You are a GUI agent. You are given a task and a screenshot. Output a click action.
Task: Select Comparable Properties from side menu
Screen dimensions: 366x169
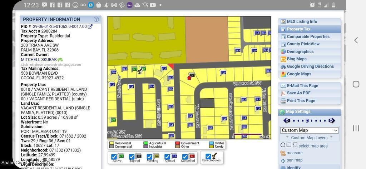tap(308, 36)
